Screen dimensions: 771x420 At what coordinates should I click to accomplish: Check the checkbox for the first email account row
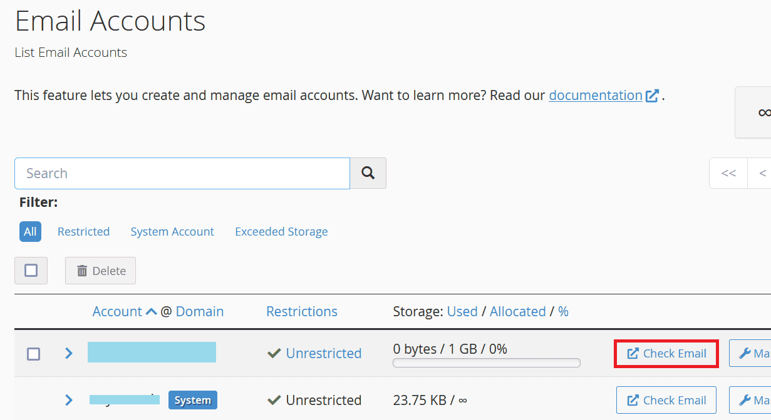33,354
